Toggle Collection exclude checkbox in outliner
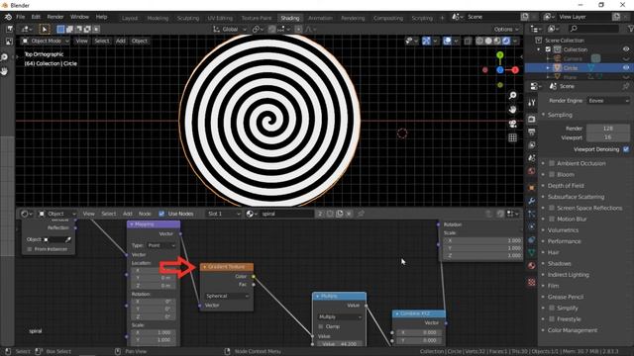Viewport: 634px width, 356px height. [x=548, y=49]
